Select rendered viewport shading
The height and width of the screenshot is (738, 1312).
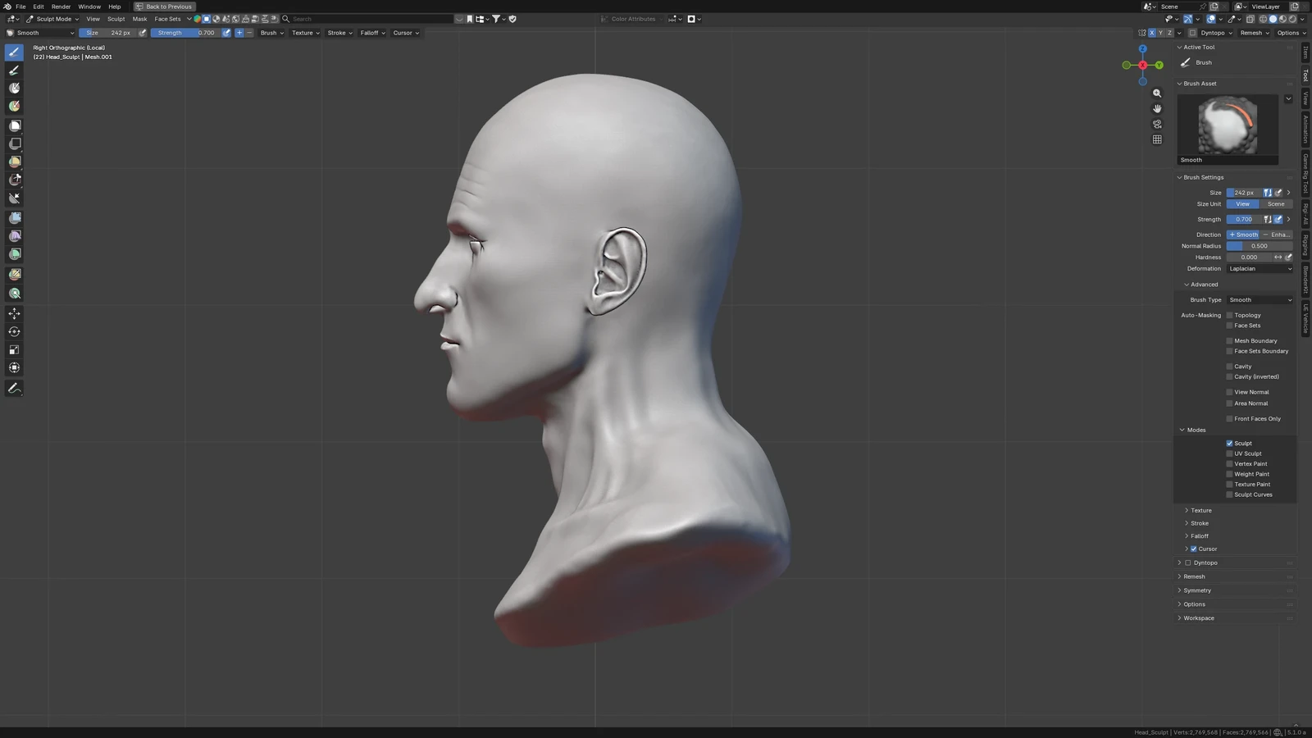pos(1292,19)
